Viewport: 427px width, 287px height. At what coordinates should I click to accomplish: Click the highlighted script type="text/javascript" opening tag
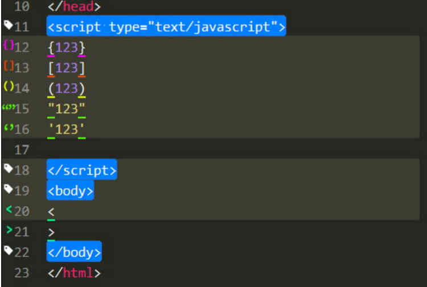[x=166, y=26]
